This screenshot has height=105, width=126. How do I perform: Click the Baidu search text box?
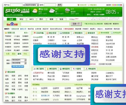[x=45, y=24]
